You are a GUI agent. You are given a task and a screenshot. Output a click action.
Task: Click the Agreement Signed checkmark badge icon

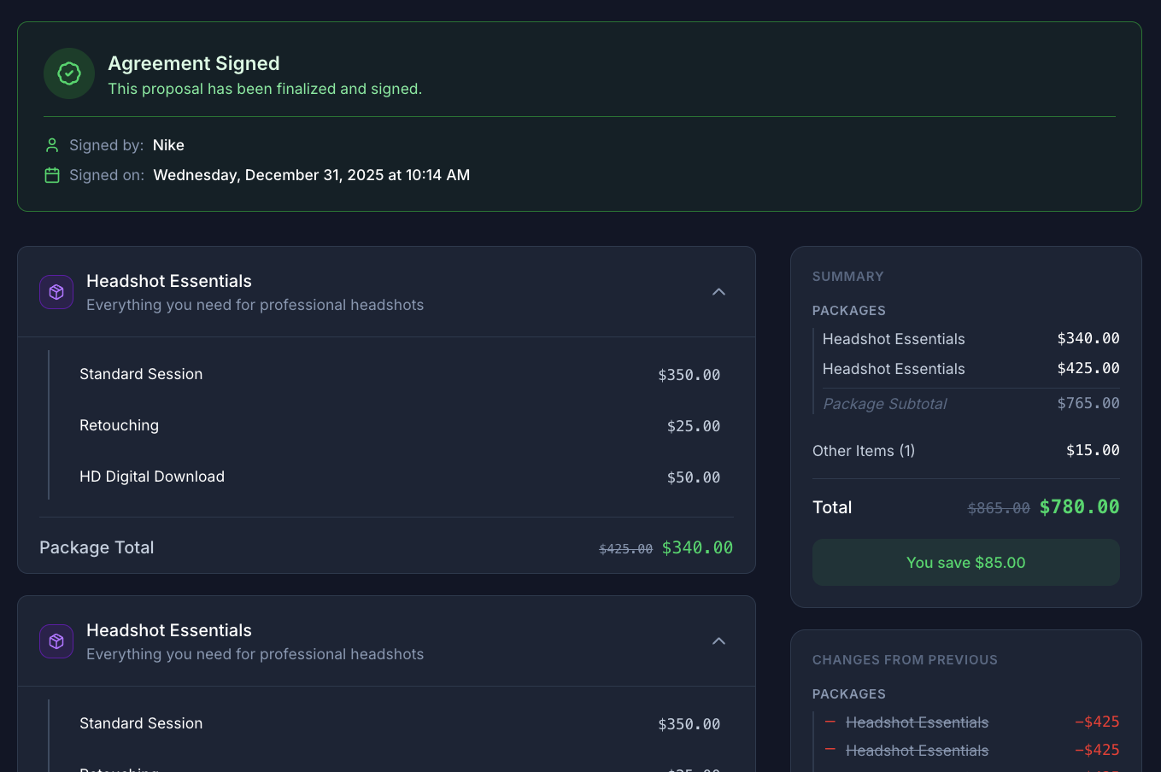tap(69, 73)
